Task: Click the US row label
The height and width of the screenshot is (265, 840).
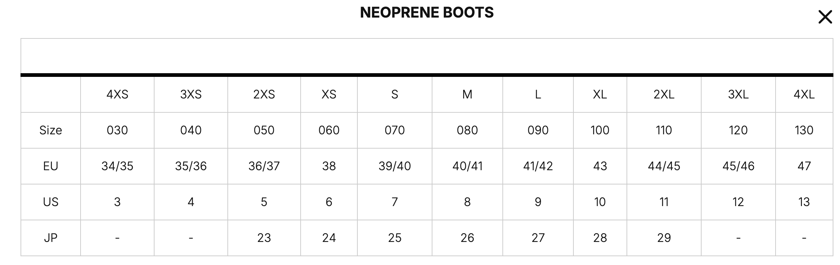Action: pos(51,202)
